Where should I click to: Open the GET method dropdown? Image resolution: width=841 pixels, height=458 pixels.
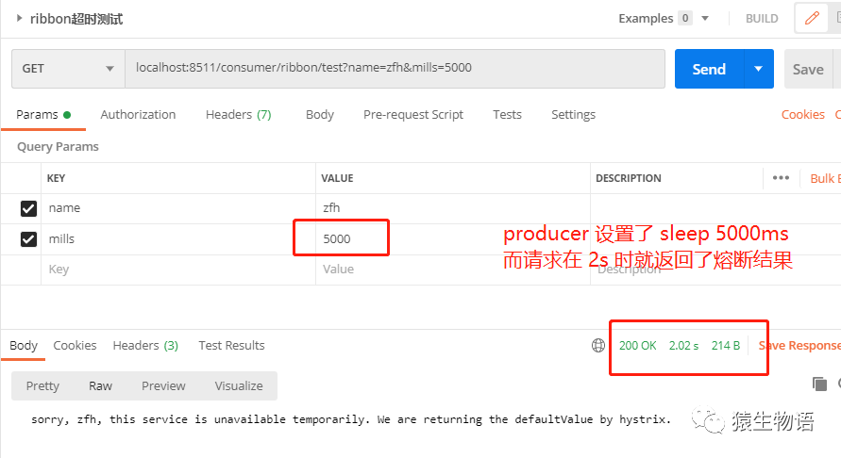coord(68,69)
